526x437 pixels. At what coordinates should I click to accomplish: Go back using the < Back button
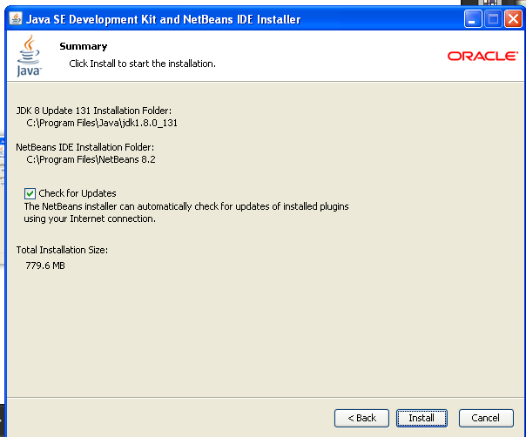361,418
